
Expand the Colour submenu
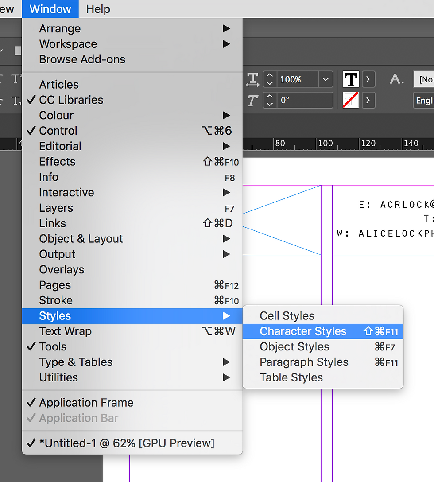(x=132, y=115)
